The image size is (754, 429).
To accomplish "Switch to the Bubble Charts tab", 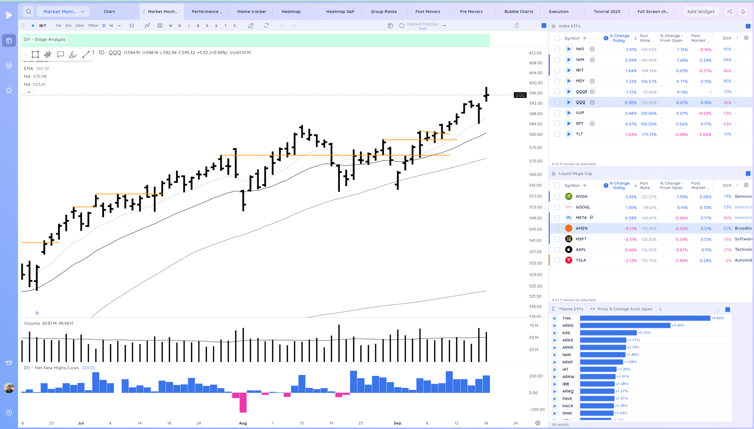I will [x=519, y=11].
